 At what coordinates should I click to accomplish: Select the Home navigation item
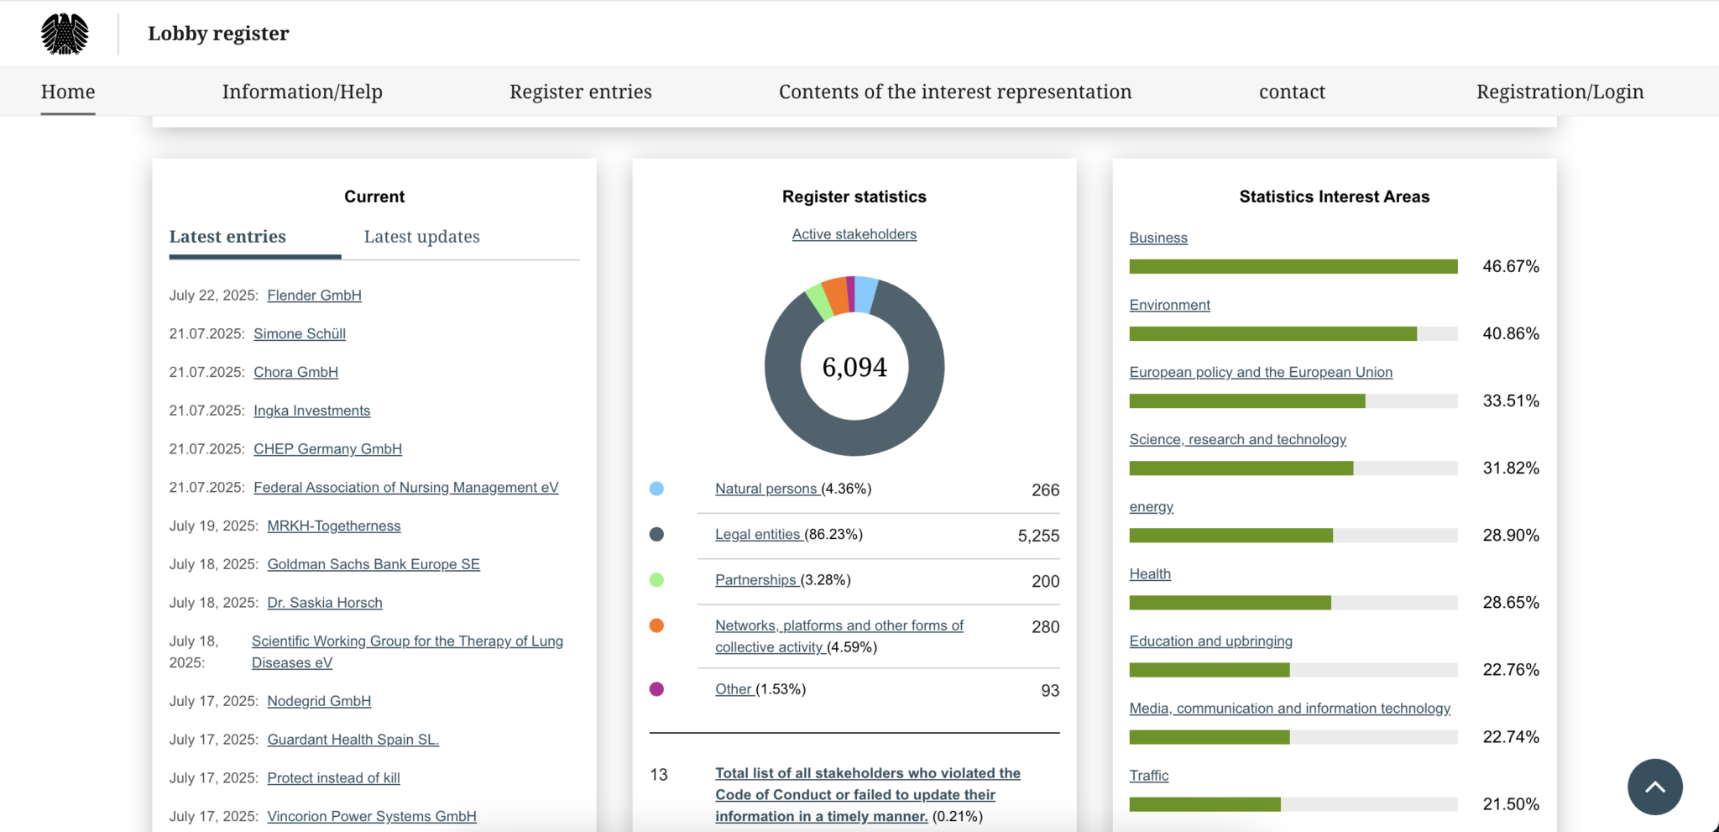click(x=67, y=92)
